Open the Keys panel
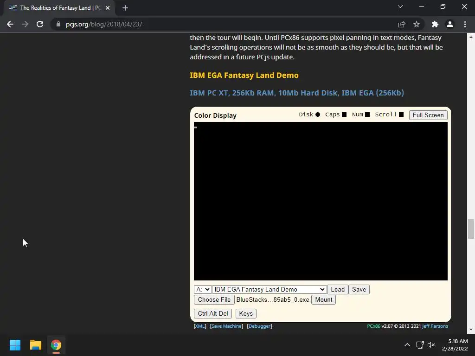 click(x=246, y=314)
